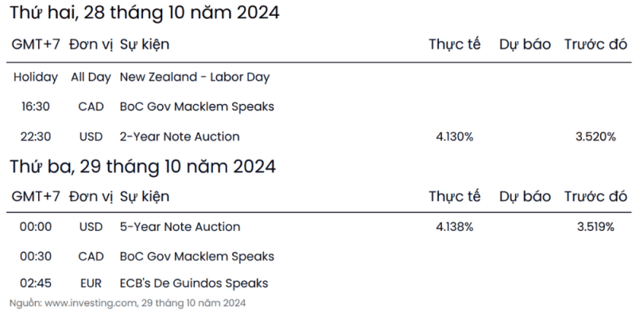
Task: Select the 4.138% actual value
Action: pos(455,227)
